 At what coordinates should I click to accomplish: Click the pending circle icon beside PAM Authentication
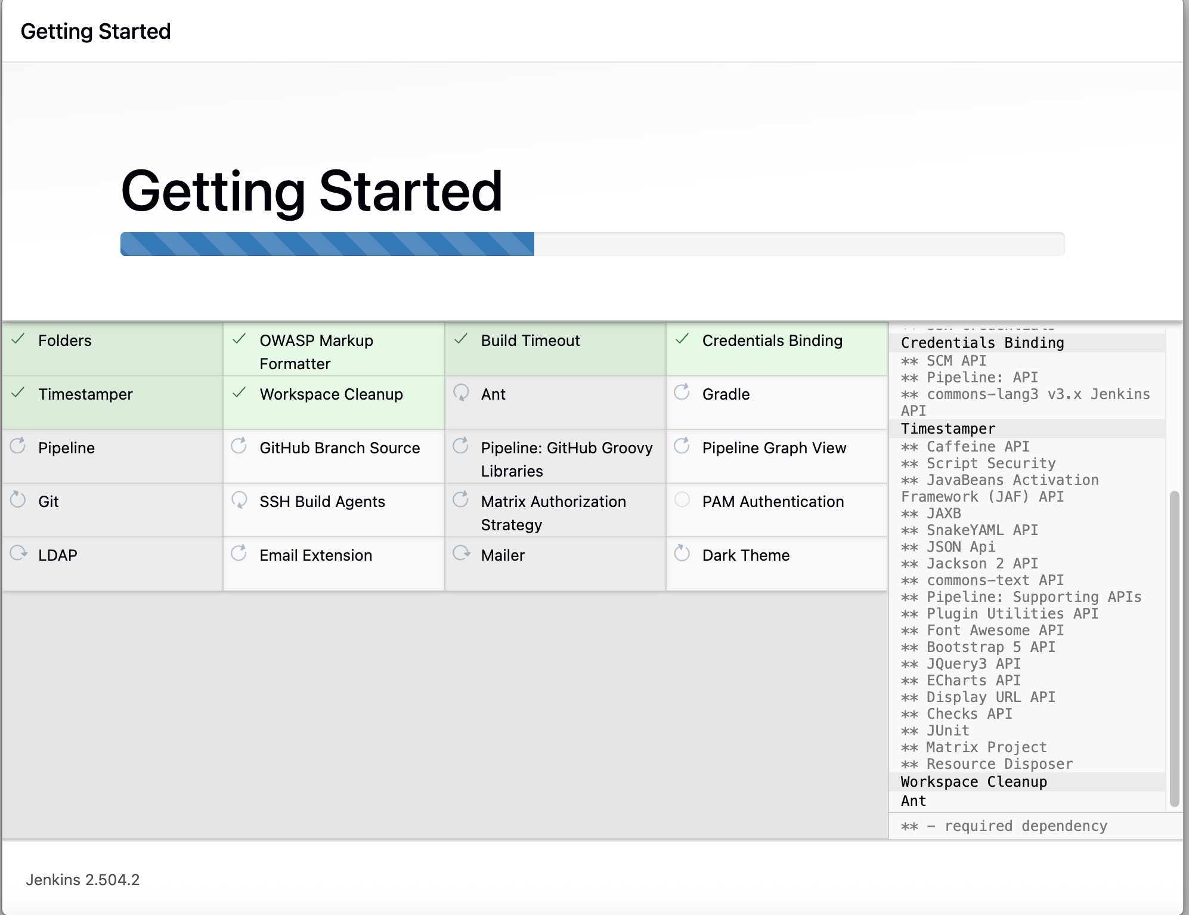pos(682,499)
